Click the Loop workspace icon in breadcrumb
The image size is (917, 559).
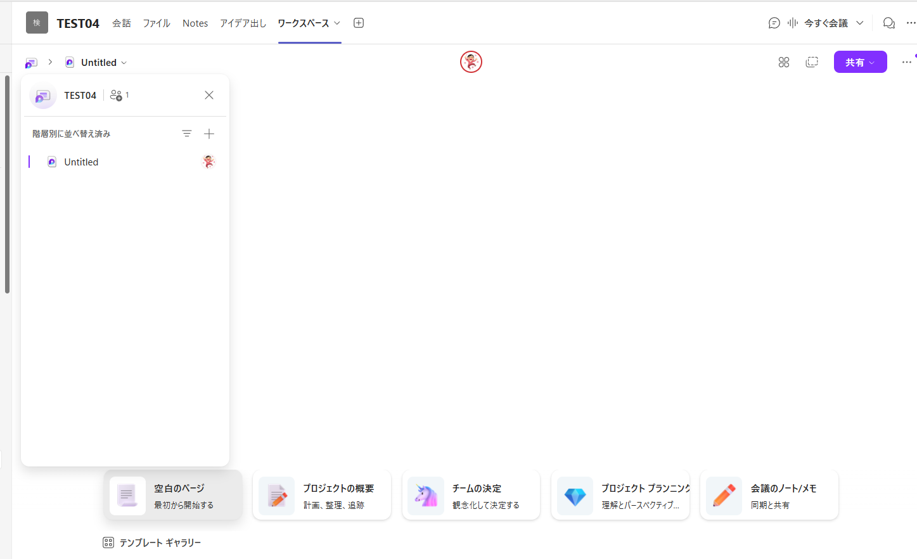pos(31,63)
